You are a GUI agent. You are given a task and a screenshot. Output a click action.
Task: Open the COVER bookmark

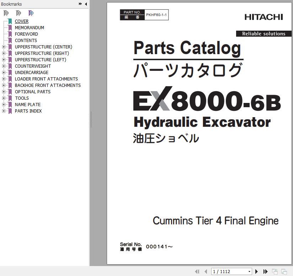click(22, 21)
